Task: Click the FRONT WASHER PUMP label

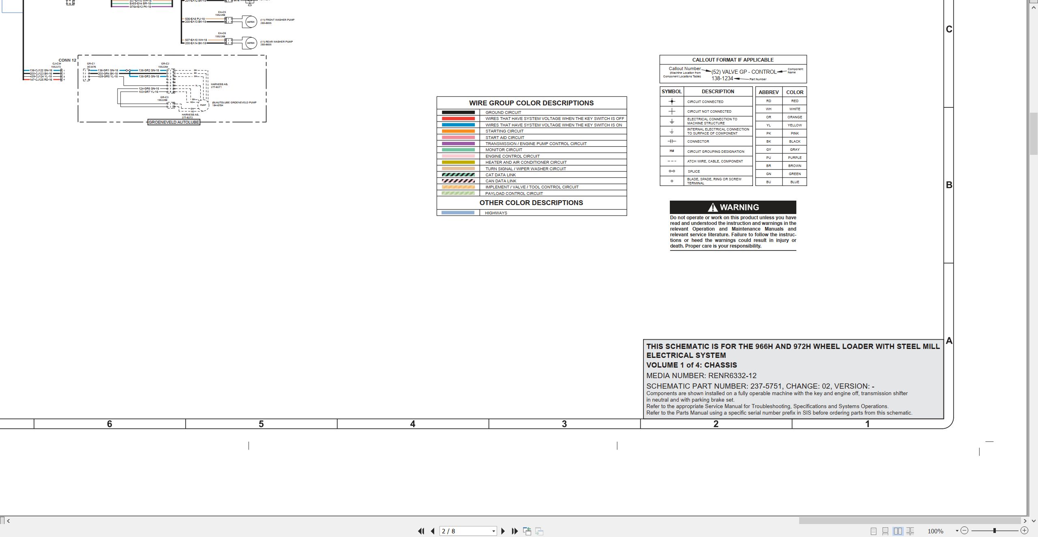Action: pos(277,20)
